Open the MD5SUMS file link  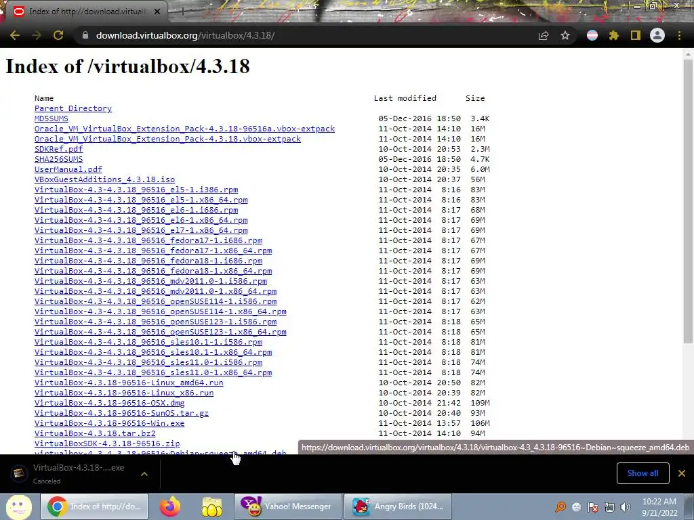52,118
